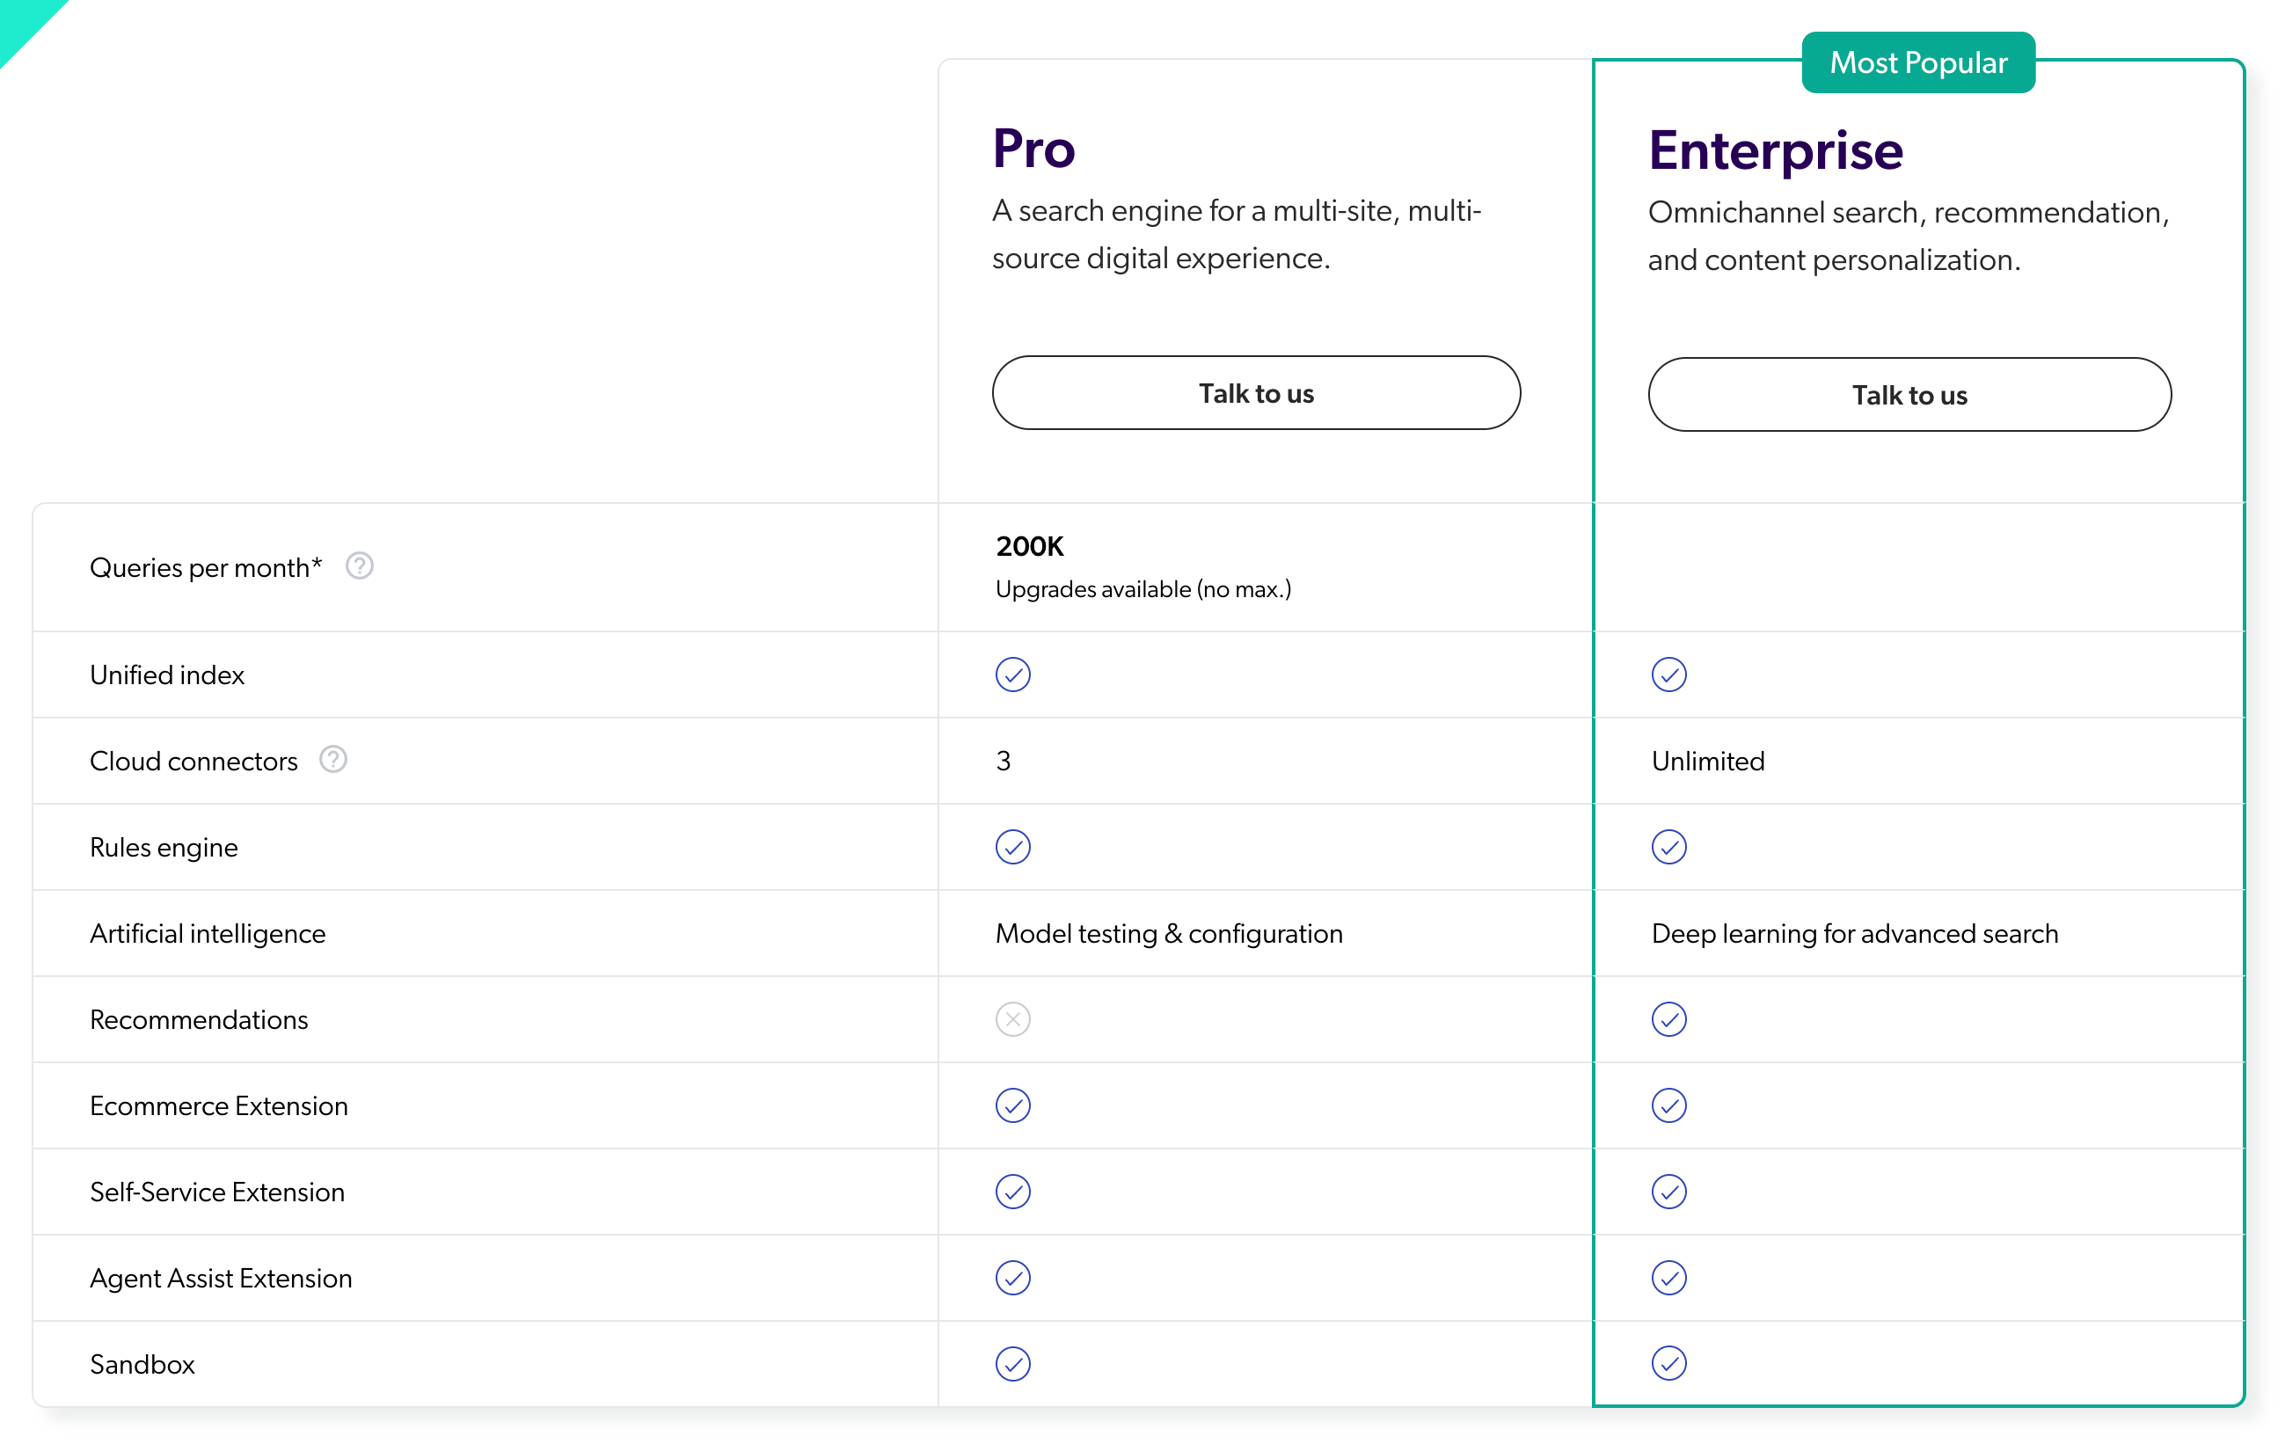Click Pro checkmark for Agent Assist Extension
Image resolution: width=2285 pixels, height=1444 pixels.
coord(1012,1278)
